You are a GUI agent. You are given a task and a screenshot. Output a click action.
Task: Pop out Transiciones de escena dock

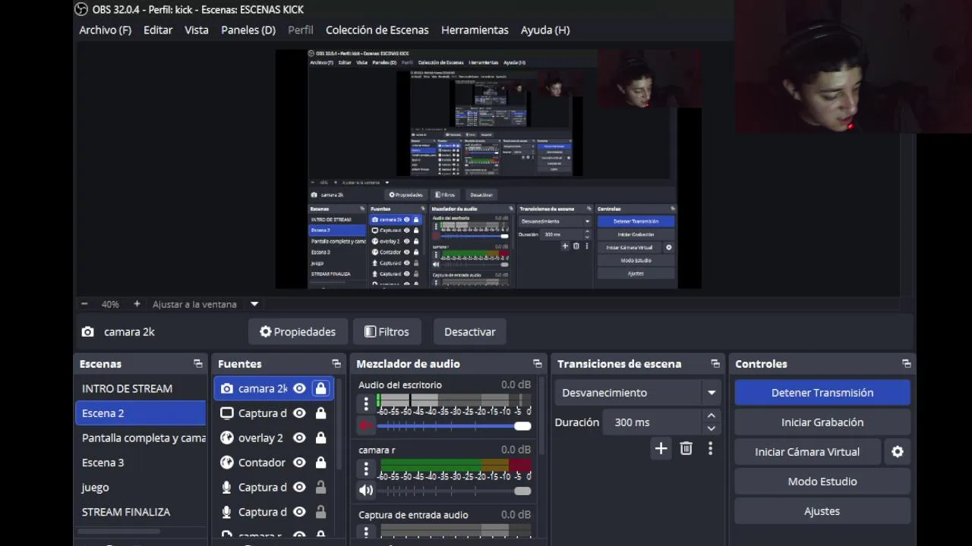pyautogui.click(x=715, y=364)
